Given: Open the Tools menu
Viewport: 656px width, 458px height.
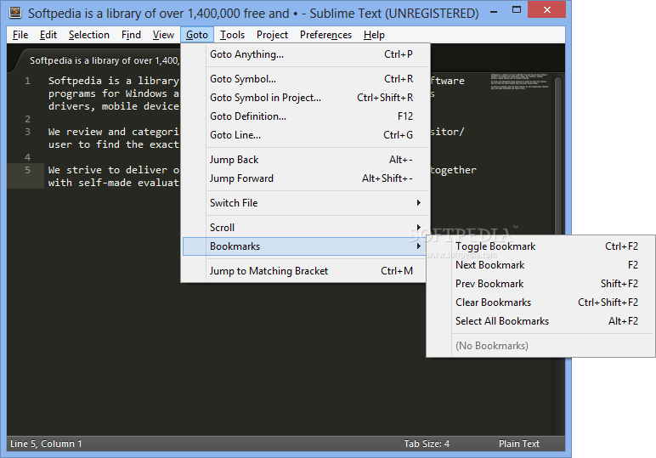Looking at the screenshot, I should click(232, 35).
